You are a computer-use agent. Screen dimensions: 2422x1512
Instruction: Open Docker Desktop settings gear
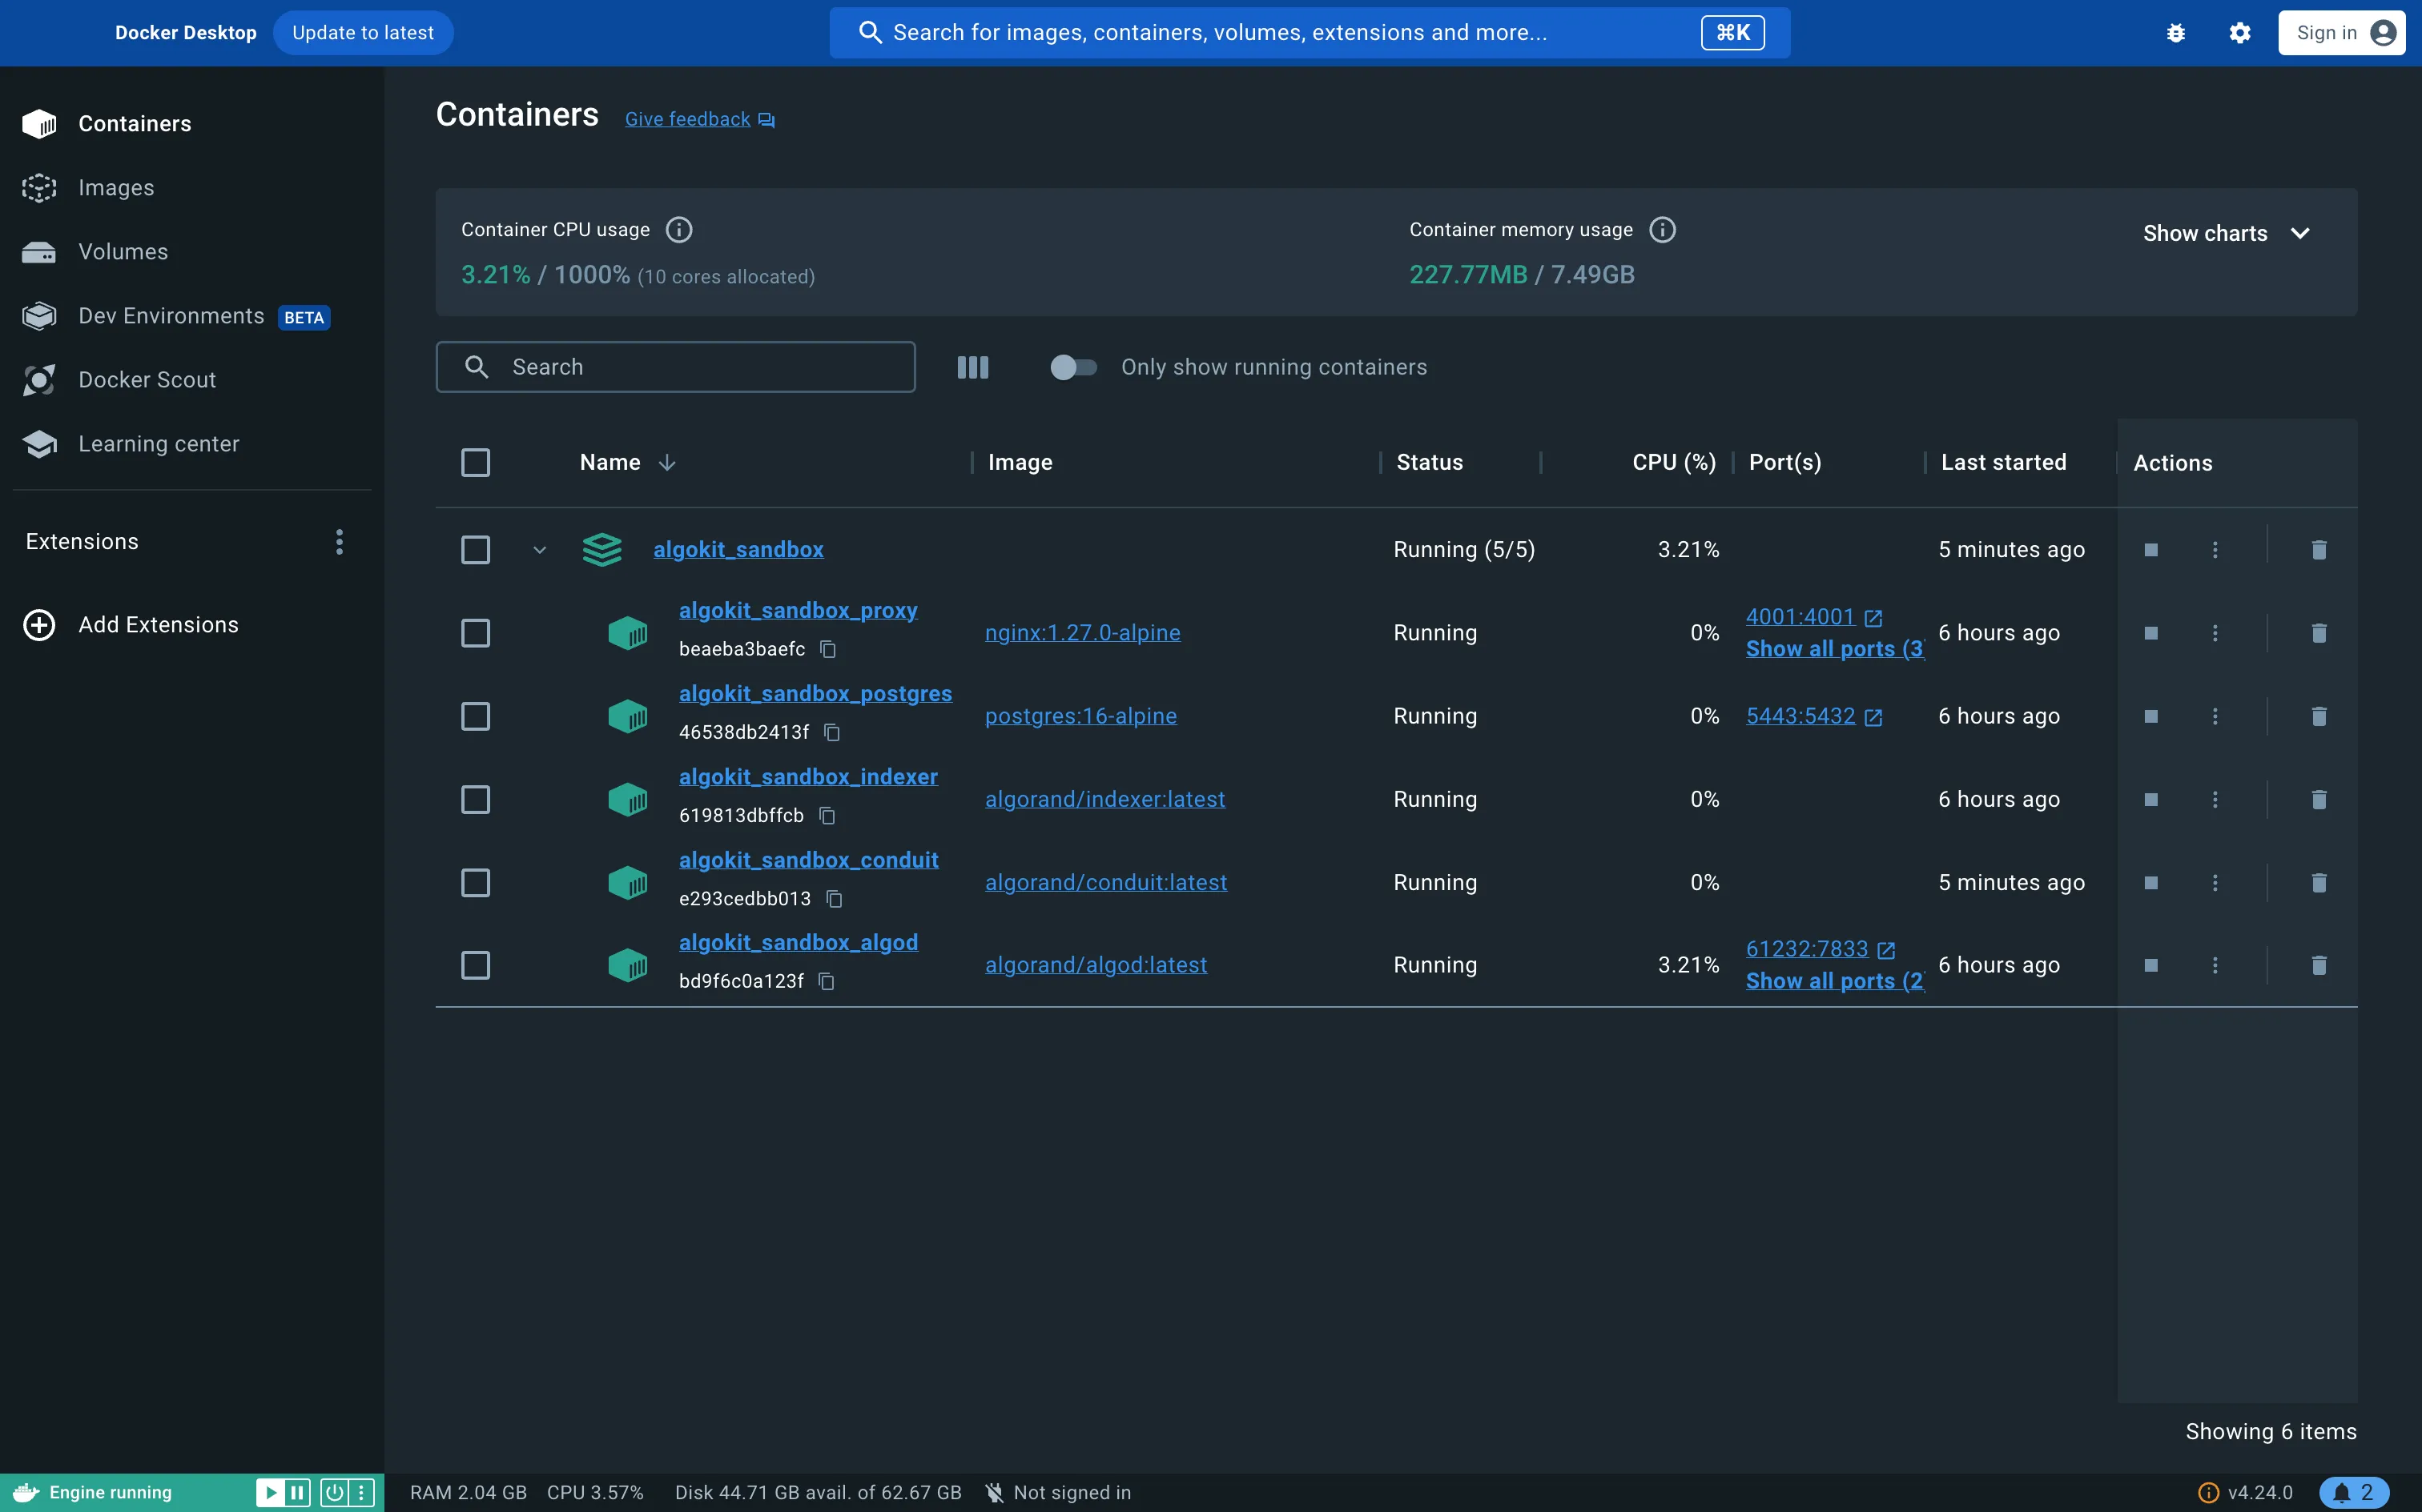pos(2240,32)
